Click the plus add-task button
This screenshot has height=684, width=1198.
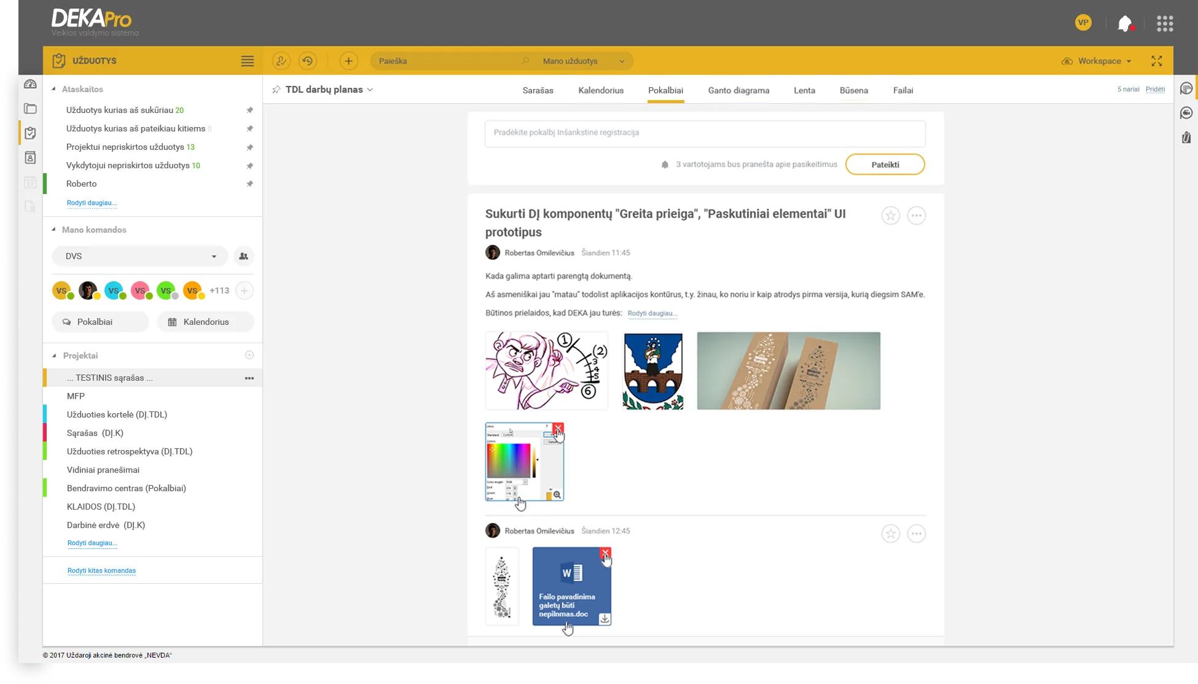(348, 61)
